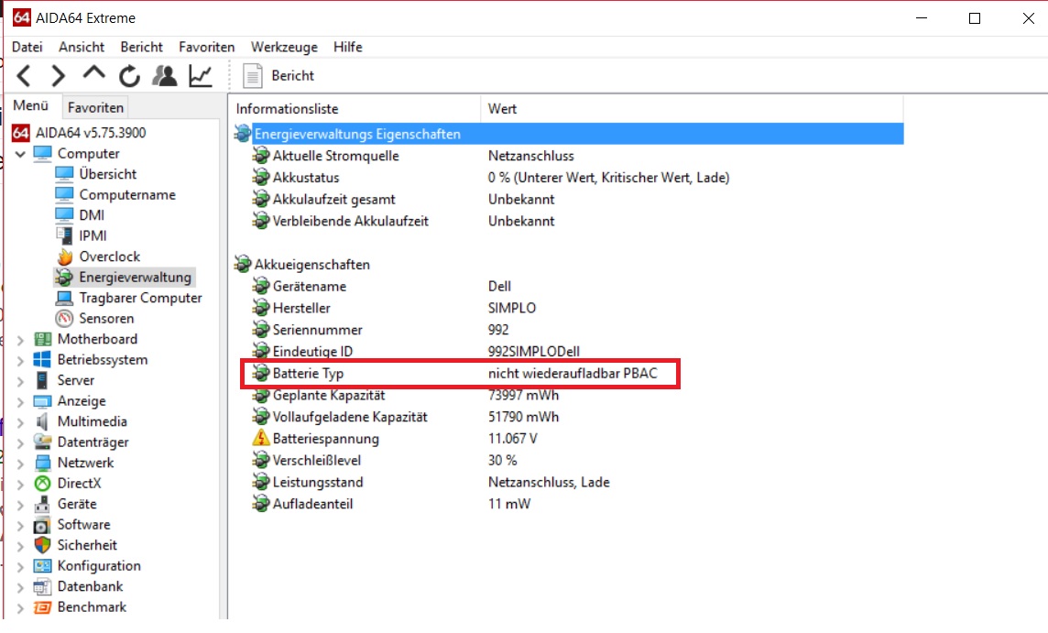This screenshot has height=633, width=1048.
Task: Click the Betriebssystem Windows logo icon
Action: point(42,360)
